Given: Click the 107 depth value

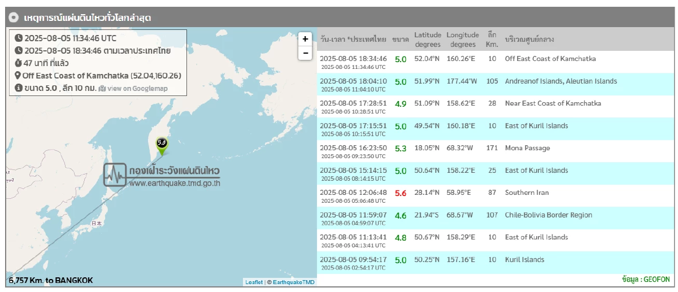Looking at the screenshot, I should coord(492,215).
